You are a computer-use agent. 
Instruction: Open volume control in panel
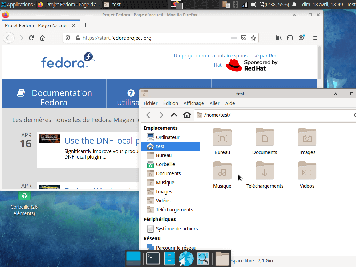pos(253,4)
